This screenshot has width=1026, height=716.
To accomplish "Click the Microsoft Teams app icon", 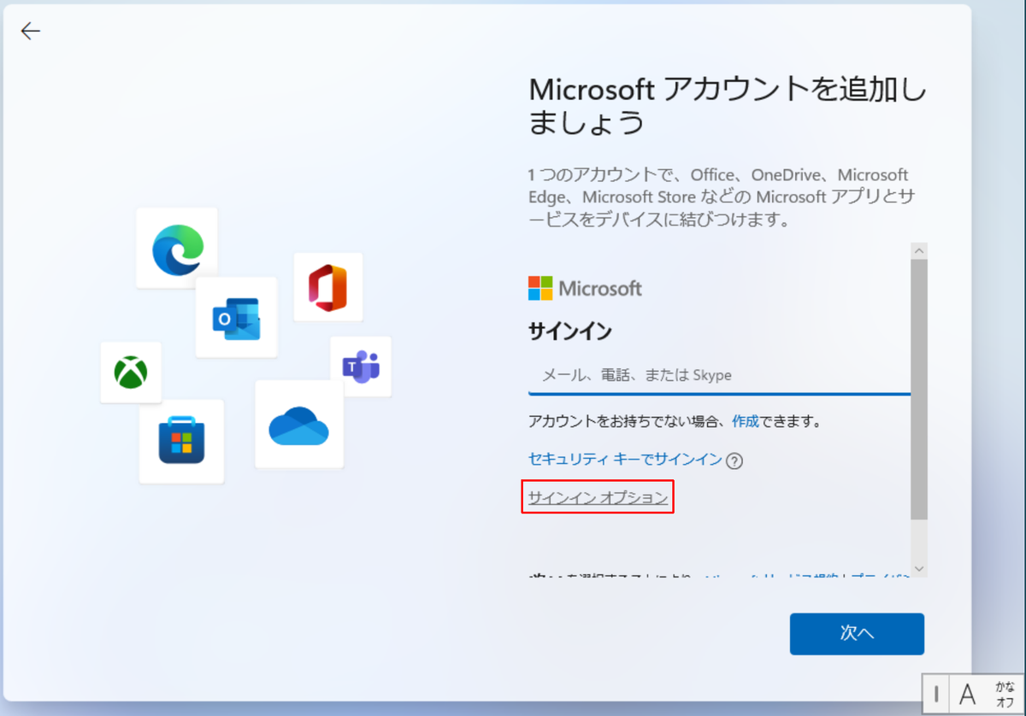I will pos(361,367).
